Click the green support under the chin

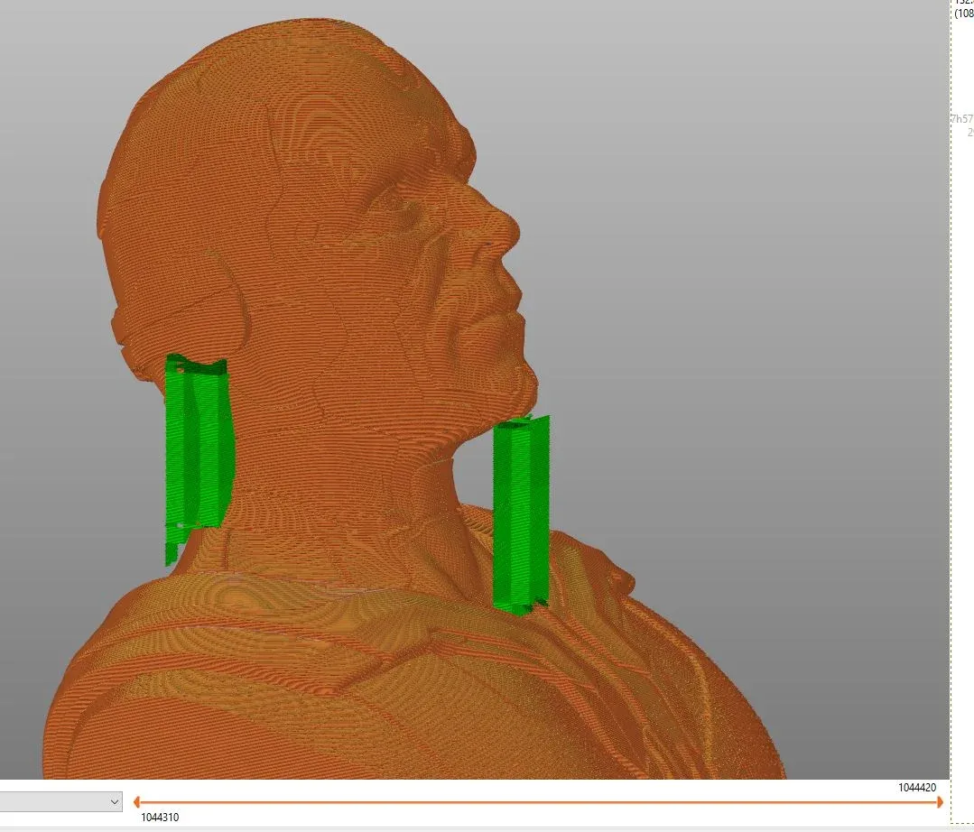click(522, 516)
